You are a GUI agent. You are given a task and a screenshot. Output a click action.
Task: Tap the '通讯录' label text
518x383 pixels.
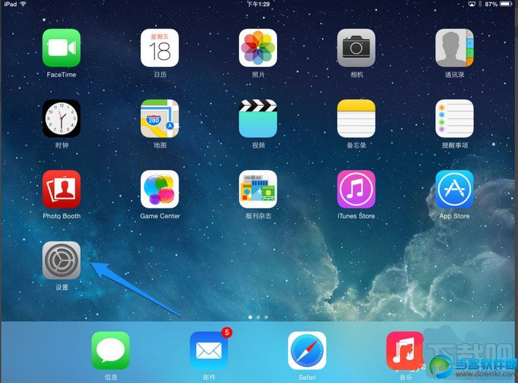point(455,75)
